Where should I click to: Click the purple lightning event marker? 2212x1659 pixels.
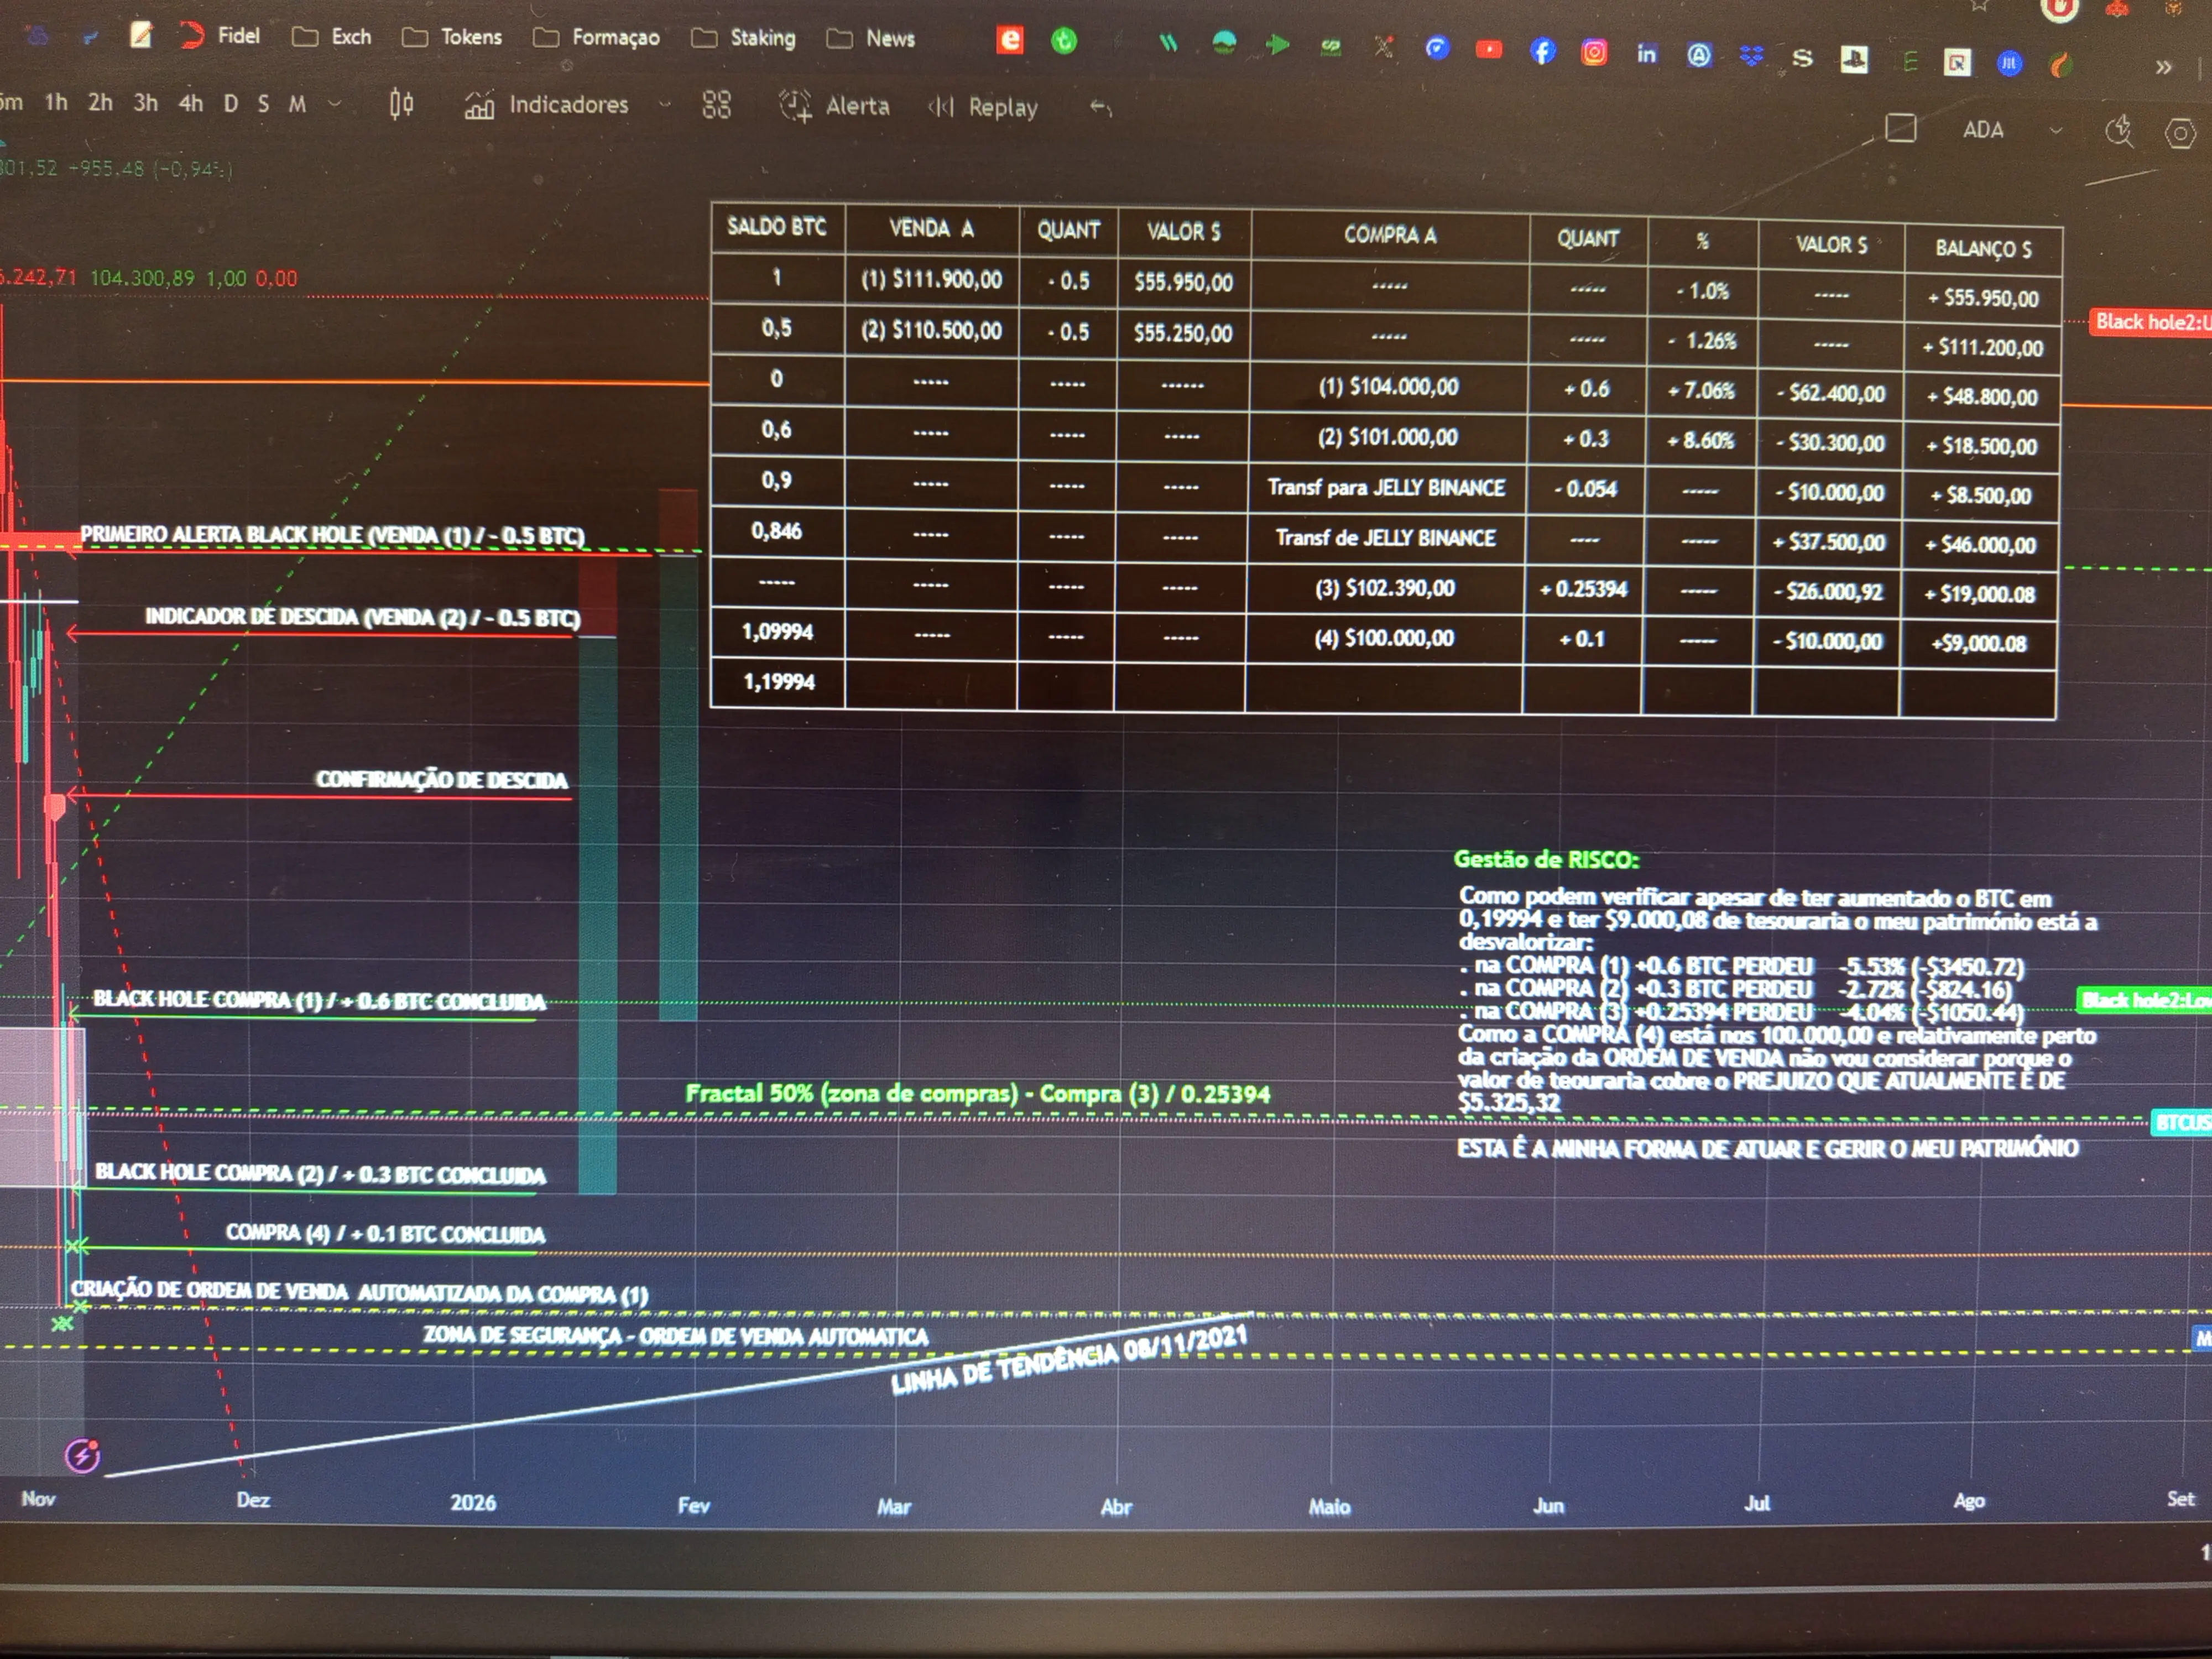[x=82, y=1455]
